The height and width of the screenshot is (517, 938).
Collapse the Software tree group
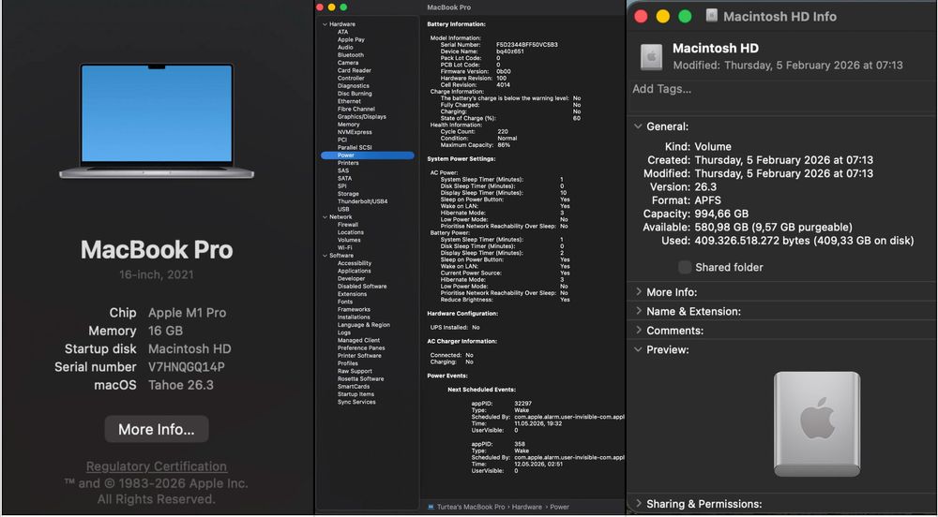325,256
